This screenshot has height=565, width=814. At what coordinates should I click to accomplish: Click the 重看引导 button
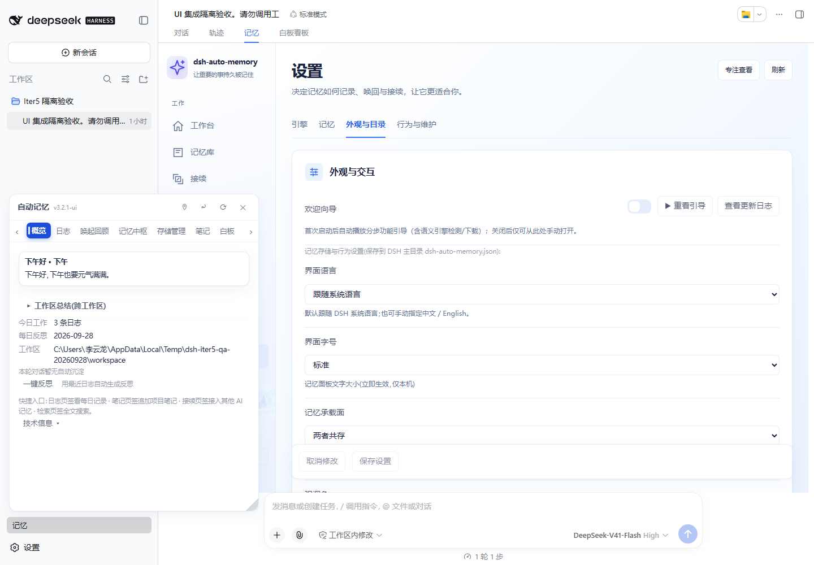click(x=685, y=206)
